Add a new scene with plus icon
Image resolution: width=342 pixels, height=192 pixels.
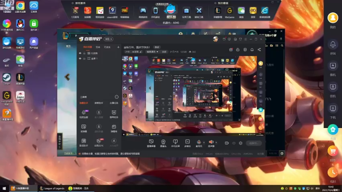coord(118,47)
